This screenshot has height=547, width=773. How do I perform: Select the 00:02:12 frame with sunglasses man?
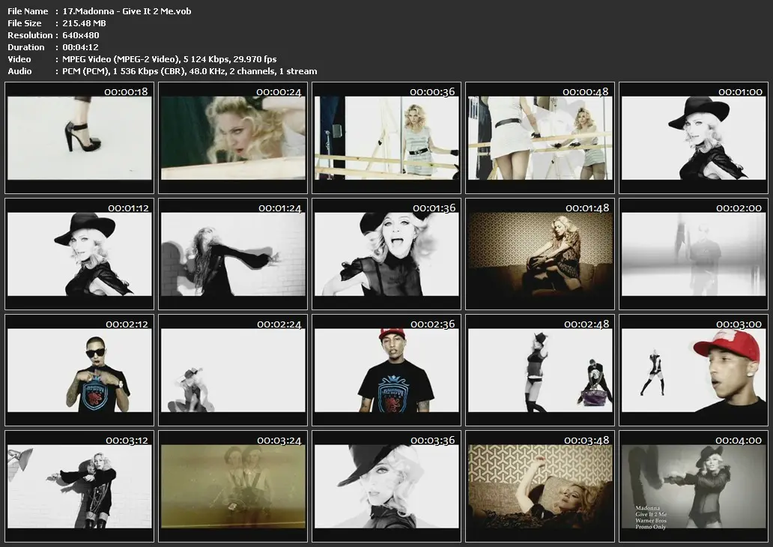coord(79,370)
